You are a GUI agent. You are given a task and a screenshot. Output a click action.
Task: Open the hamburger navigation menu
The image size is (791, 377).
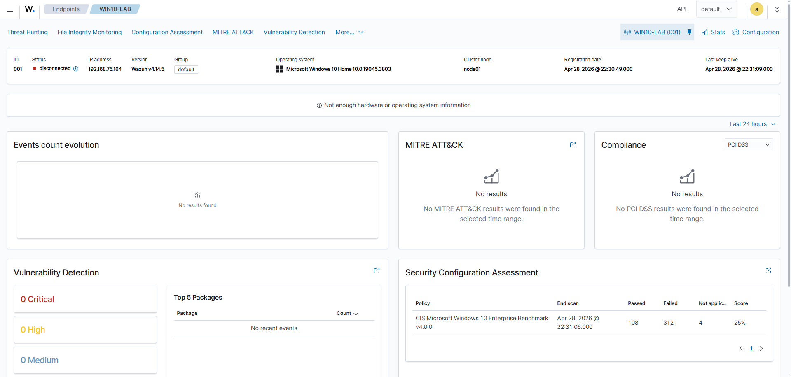tap(10, 9)
